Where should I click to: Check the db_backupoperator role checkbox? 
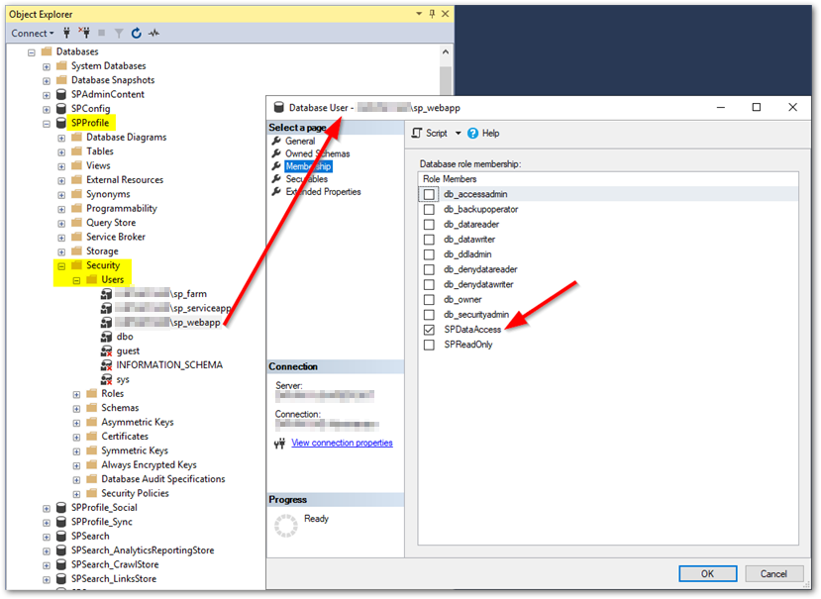pyautogui.click(x=430, y=210)
